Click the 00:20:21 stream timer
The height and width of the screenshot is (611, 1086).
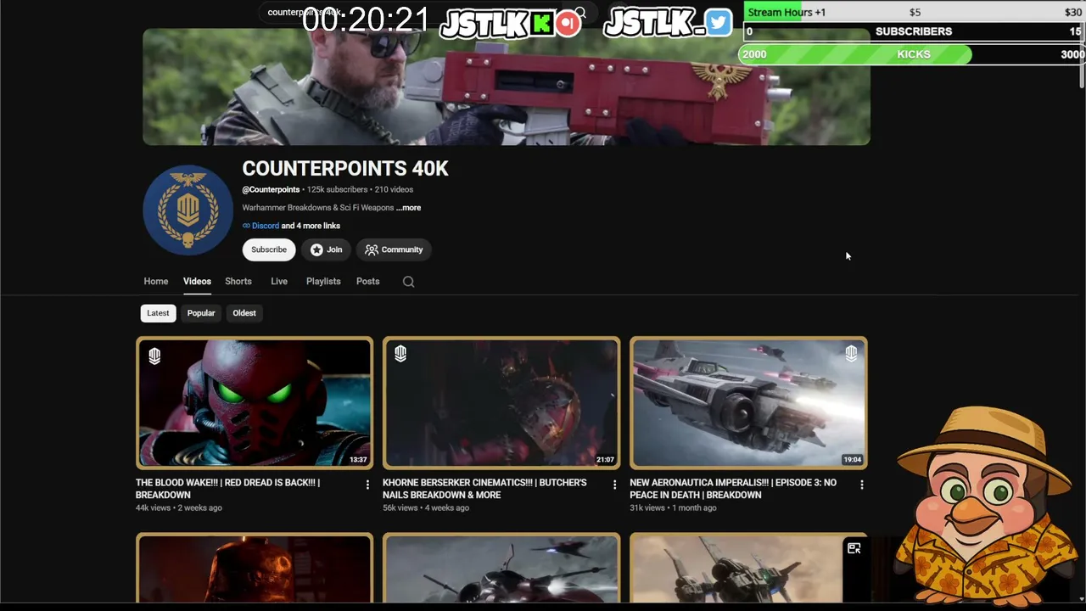pos(366,20)
